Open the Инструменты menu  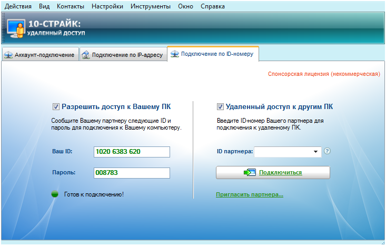pyautogui.click(x=151, y=6)
